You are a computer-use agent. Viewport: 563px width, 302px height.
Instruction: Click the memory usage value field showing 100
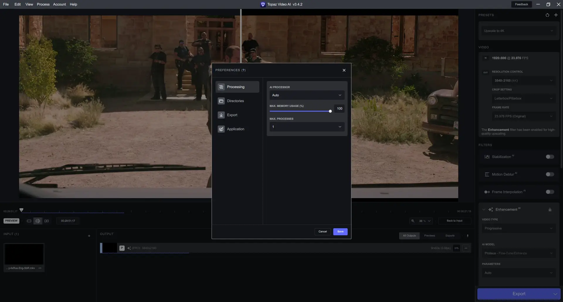(340, 109)
